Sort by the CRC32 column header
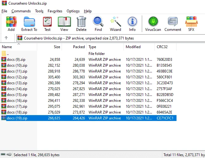Screen dimensions: 205x158 [165, 47]
